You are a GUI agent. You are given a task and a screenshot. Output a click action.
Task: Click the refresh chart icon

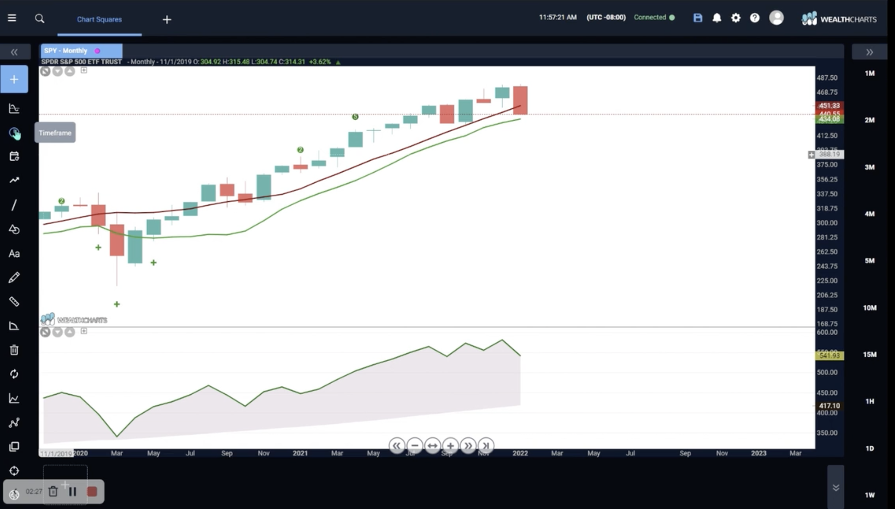click(14, 374)
